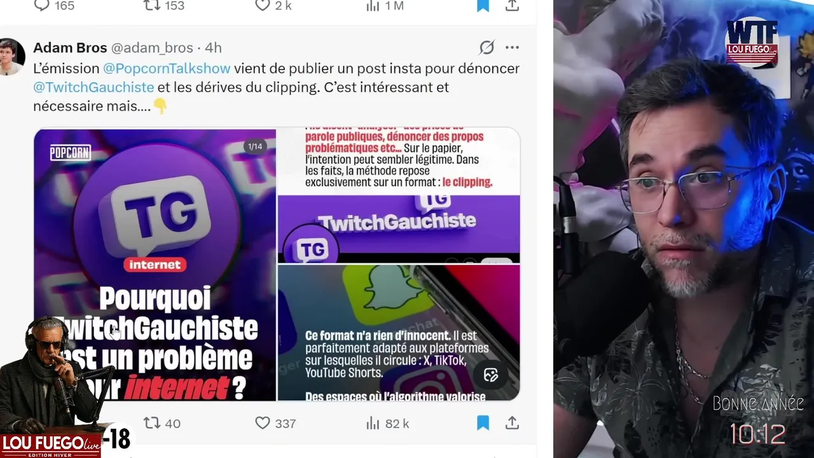Click the Grok explain icon on Adam Bros's tweet
This screenshot has height=458, width=814.
point(486,48)
